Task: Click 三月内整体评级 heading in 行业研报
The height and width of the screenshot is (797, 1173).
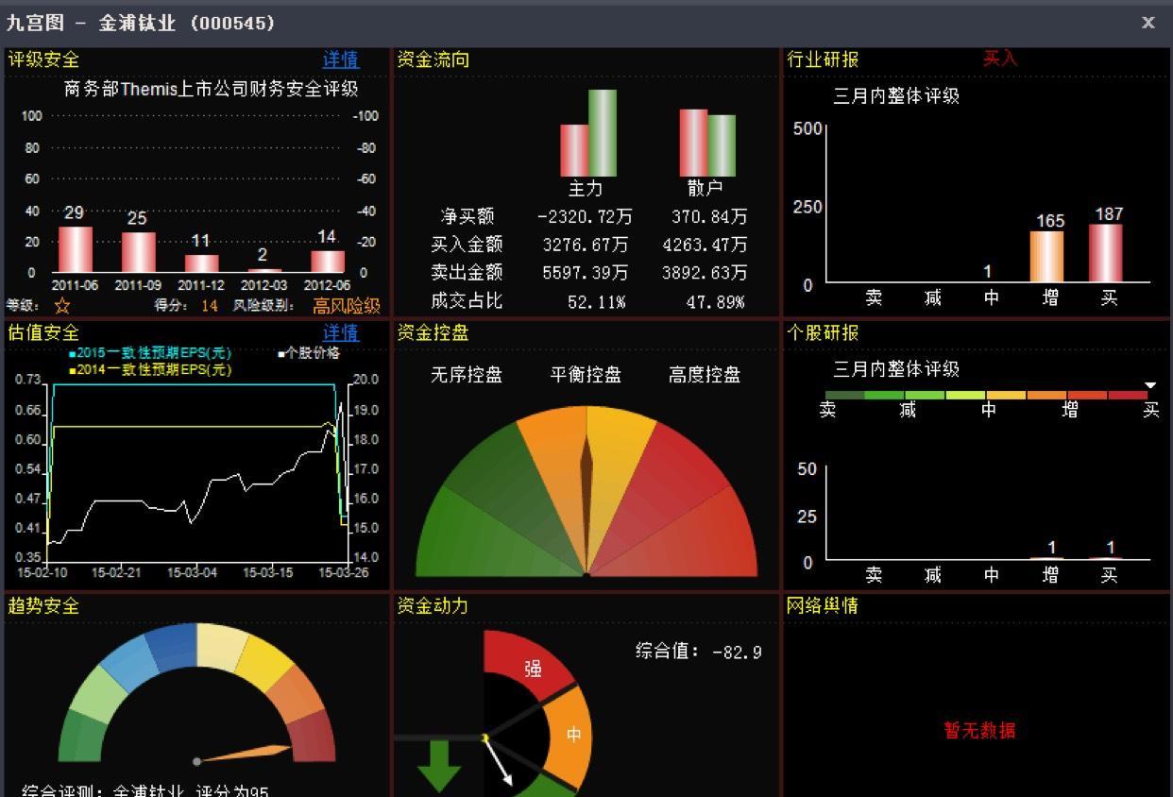Action: (x=896, y=95)
